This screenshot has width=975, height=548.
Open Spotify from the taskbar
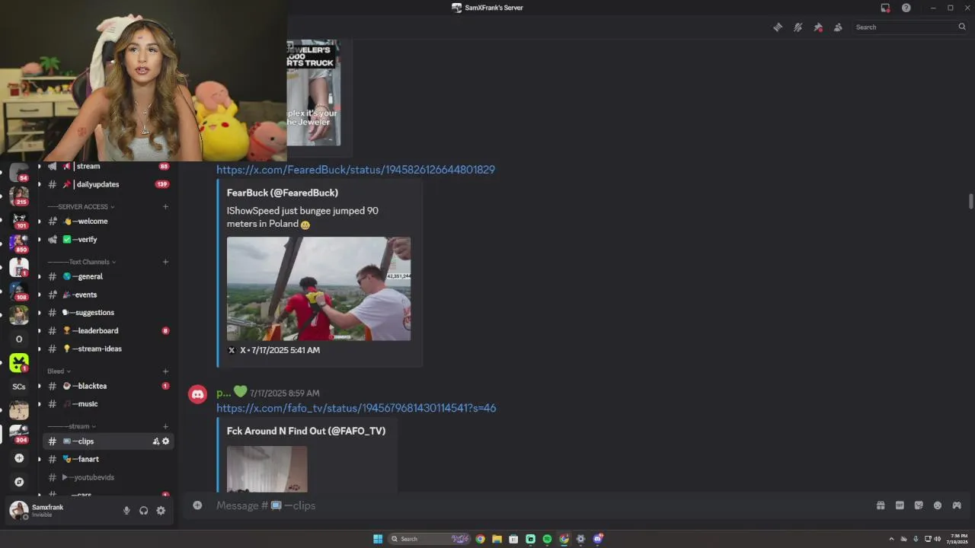pos(547,539)
